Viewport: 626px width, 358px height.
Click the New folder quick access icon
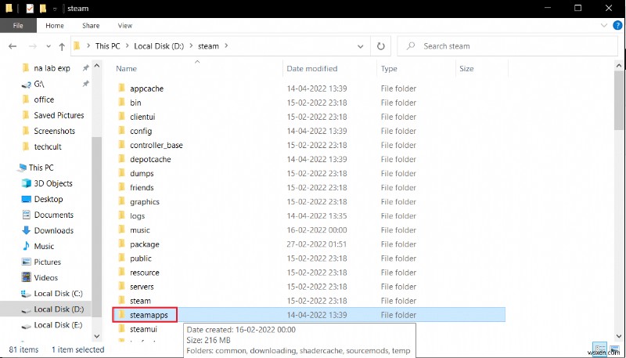pyautogui.click(x=43, y=9)
